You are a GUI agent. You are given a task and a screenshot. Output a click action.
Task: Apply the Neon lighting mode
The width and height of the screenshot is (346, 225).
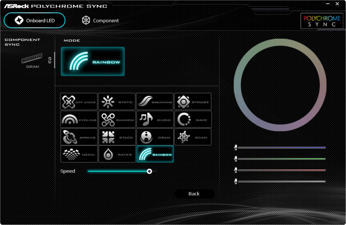tap(79, 154)
